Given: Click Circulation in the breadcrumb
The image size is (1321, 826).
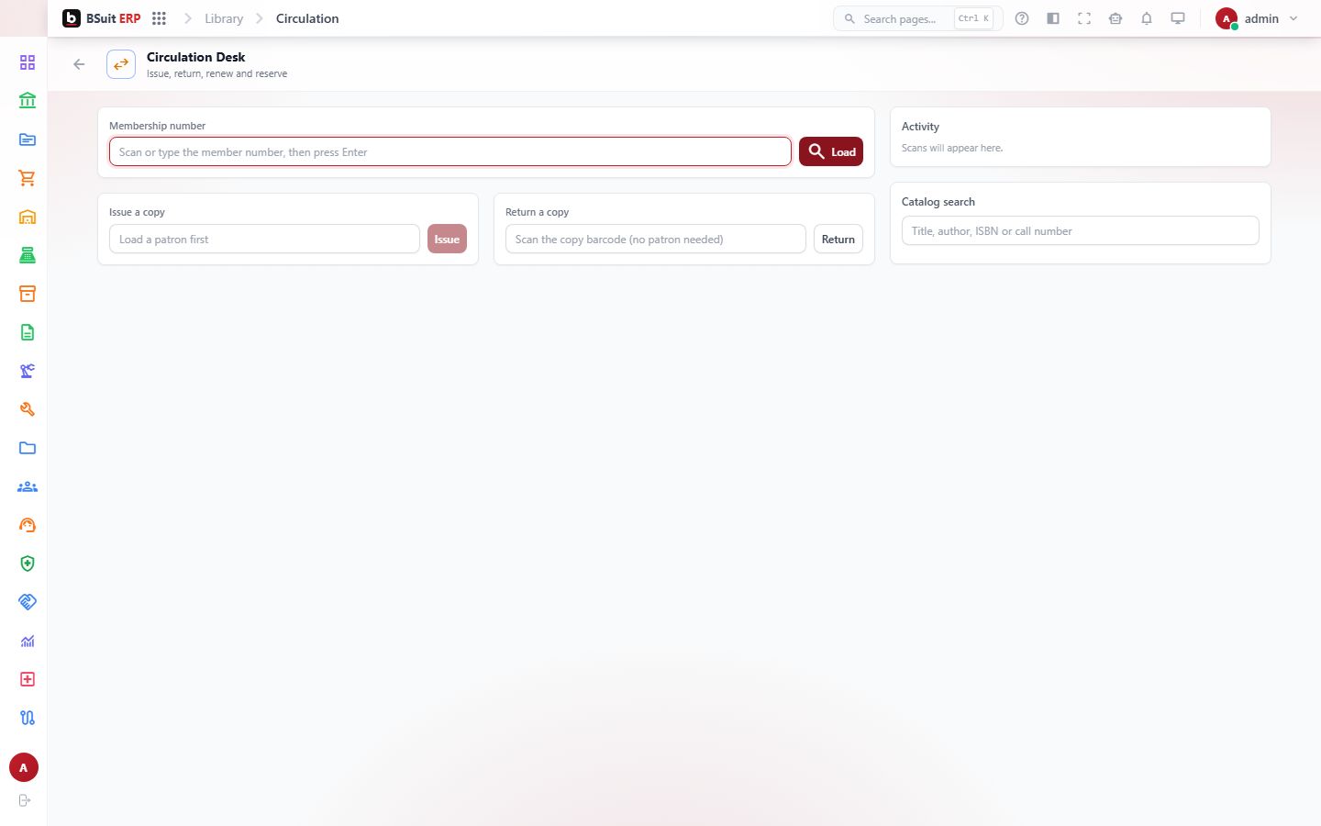Looking at the screenshot, I should (307, 18).
